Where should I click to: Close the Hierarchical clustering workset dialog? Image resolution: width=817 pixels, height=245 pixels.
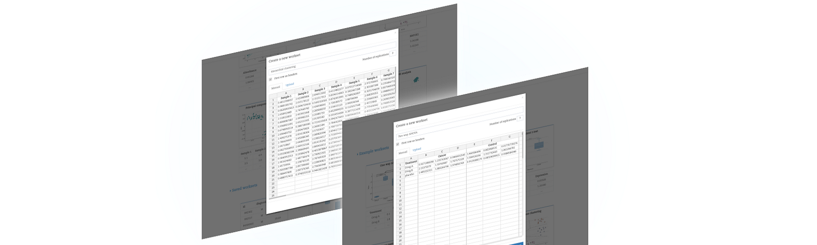[395, 33]
